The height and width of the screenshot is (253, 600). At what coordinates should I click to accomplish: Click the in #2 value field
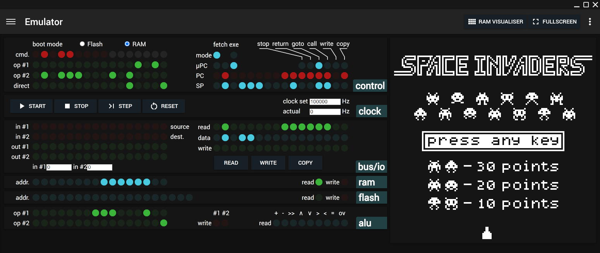pyautogui.click(x=99, y=167)
